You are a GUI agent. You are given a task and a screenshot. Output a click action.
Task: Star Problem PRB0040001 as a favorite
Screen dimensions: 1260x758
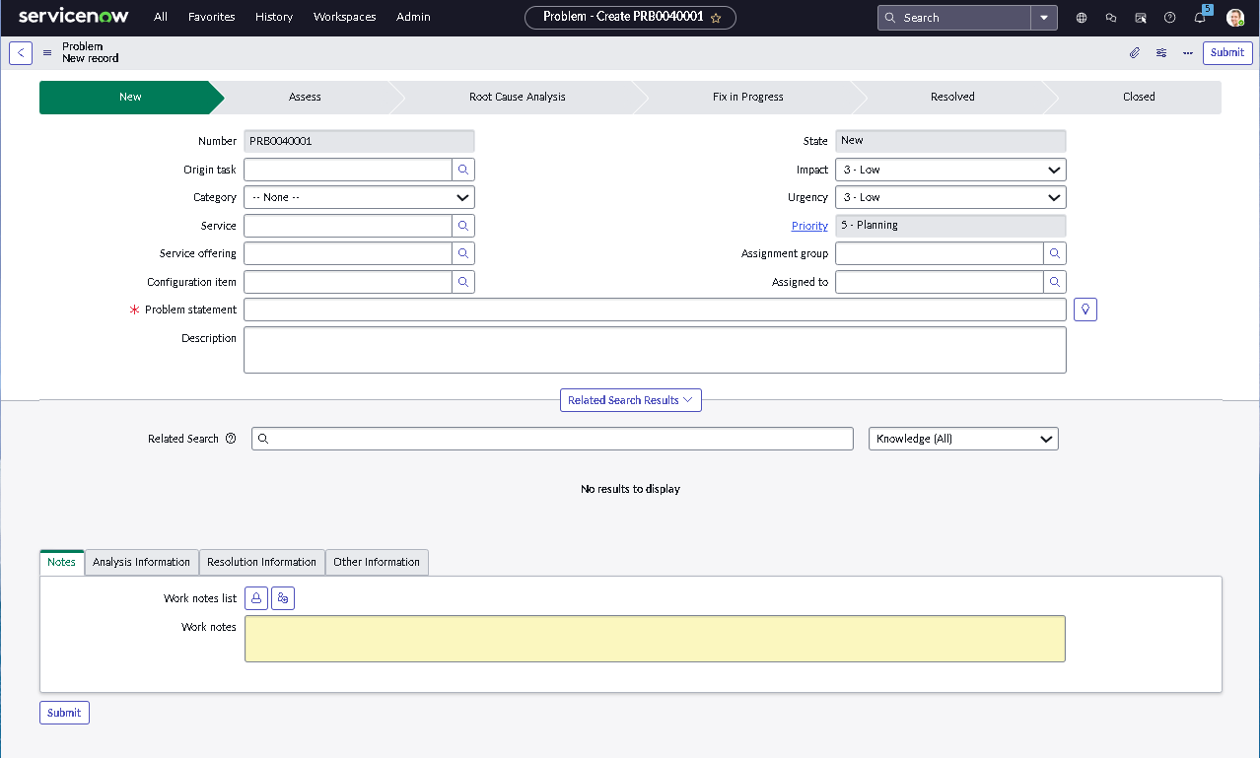point(717,17)
